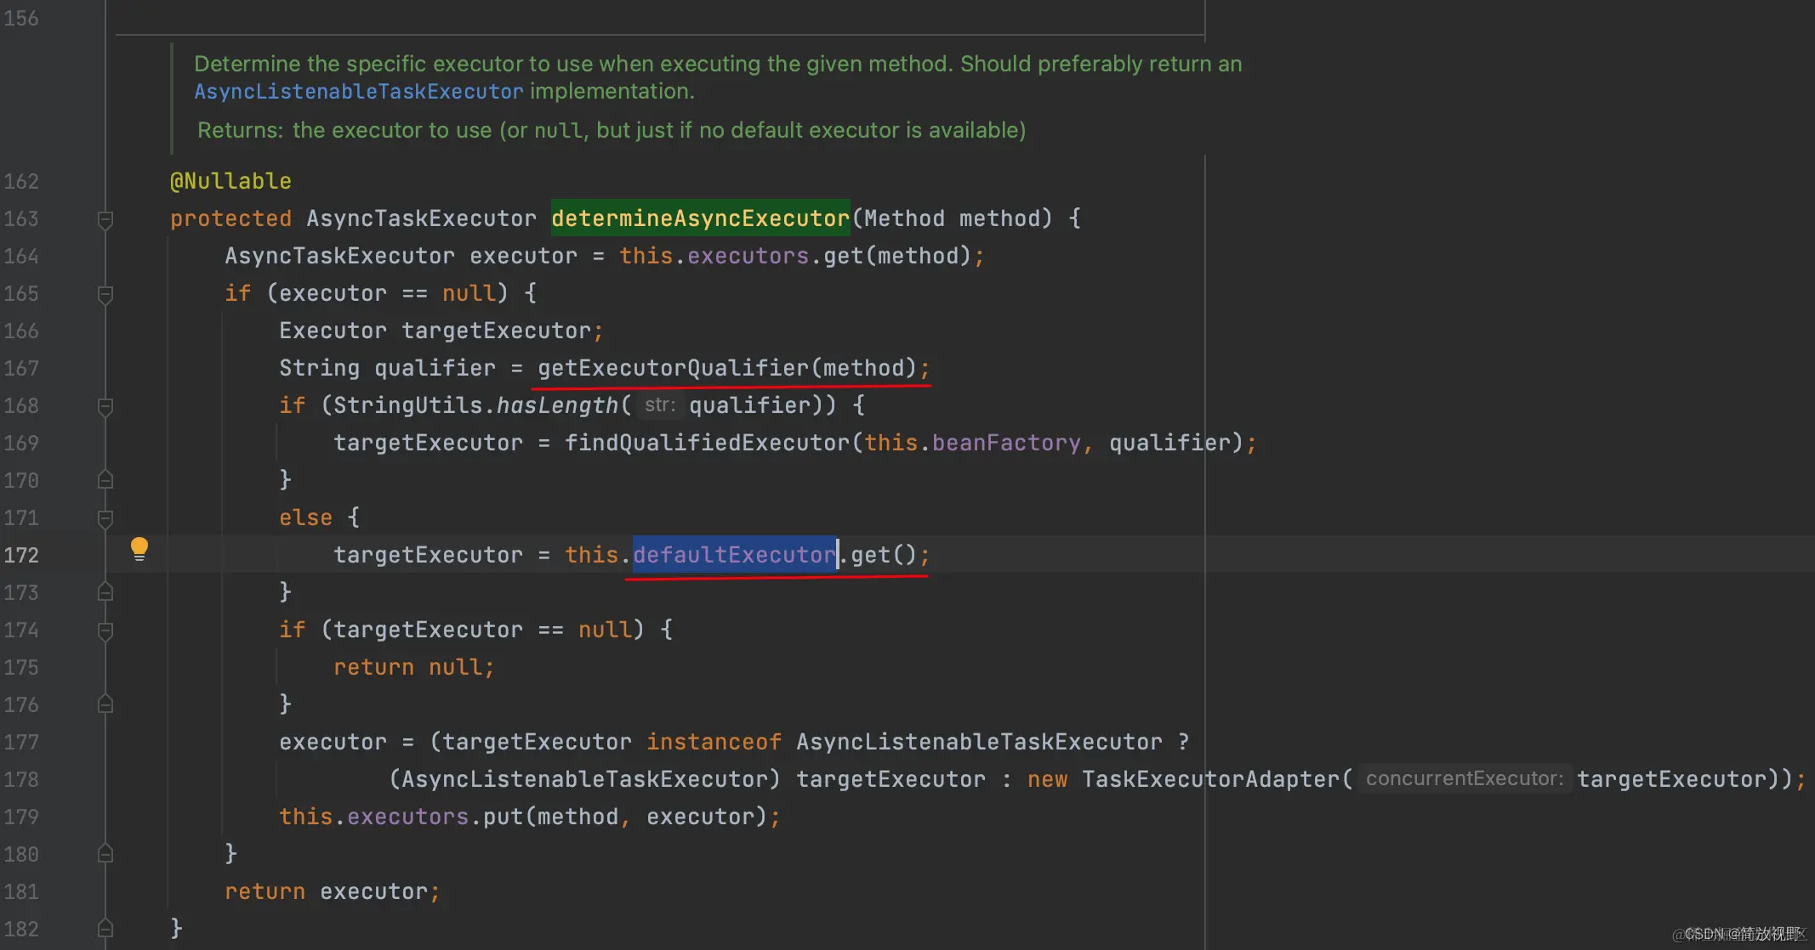This screenshot has height=950, width=1815.
Task: Click the gutter fold arrow on line 163
Action: (x=105, y=219)
